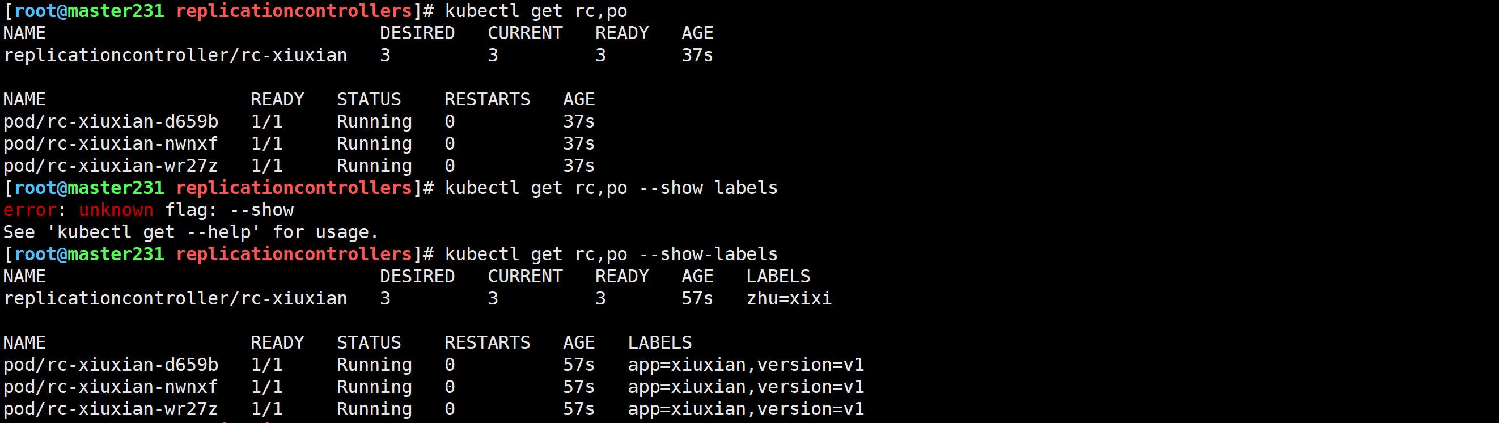Image resolution: width=1499 pixels, height=423 pixels.
Task: Select 'LABELS' header in second rc table
Action: 778,276
